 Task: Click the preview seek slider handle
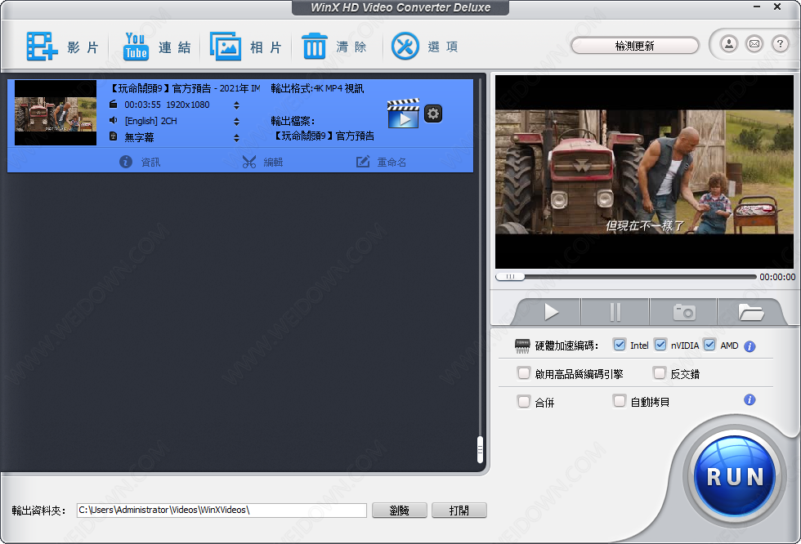tap(510, 277)
